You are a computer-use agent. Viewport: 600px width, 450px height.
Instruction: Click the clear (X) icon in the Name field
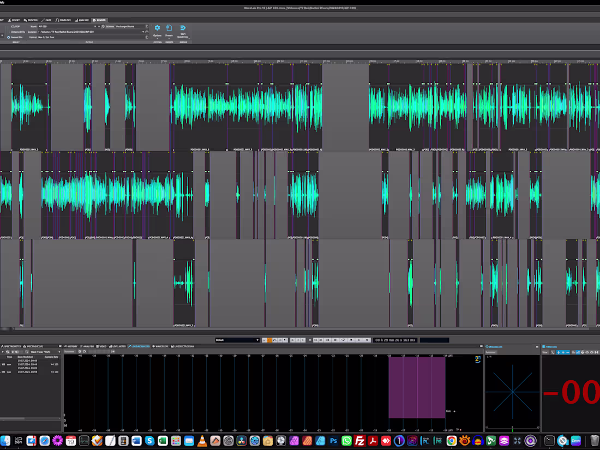95,27
